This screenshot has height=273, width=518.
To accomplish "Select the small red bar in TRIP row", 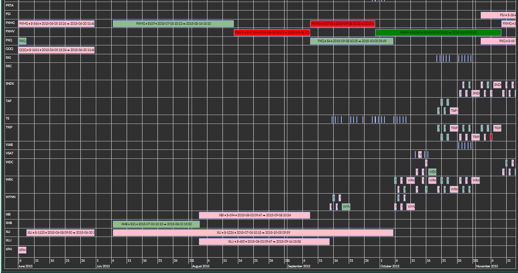I will point(491,137).
